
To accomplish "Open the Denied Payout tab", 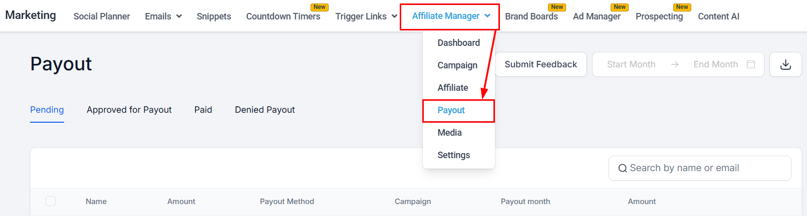I will 264,110.
